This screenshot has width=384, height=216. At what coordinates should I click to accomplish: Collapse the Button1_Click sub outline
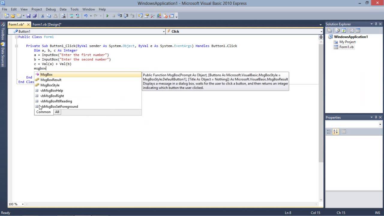click(x=16, y=46)
